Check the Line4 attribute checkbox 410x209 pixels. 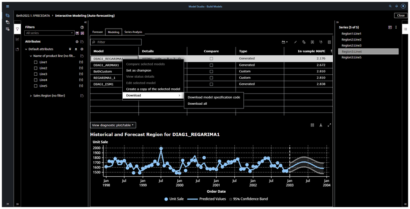(x=36, y=80)
